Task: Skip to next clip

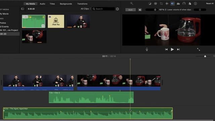Action: coord(178,49)
